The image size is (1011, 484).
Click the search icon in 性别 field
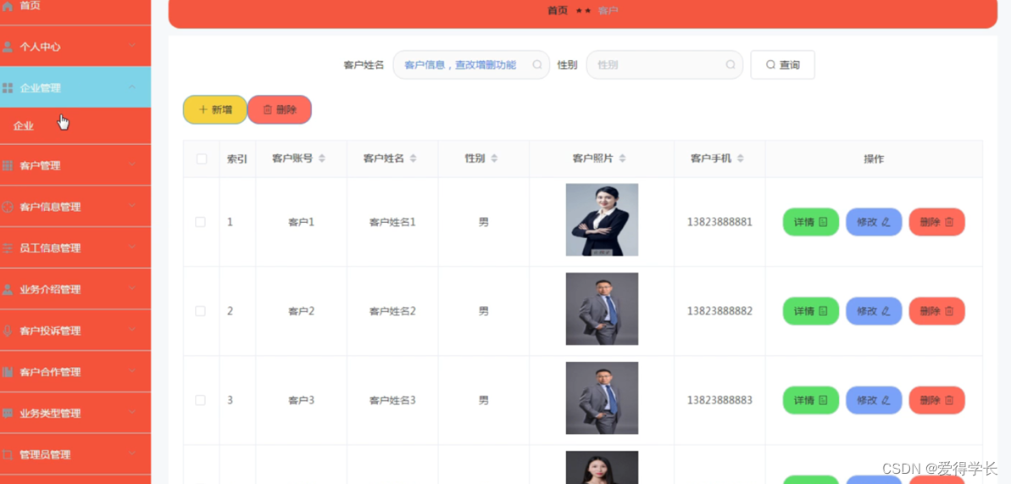pyautogui.click(x=730, y=64)
